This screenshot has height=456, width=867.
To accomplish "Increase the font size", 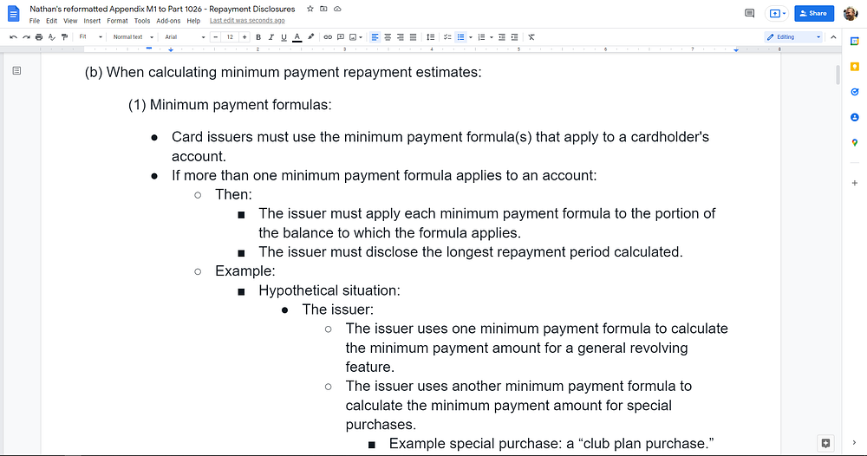I will pyautogui.click(x=244, y=37).
